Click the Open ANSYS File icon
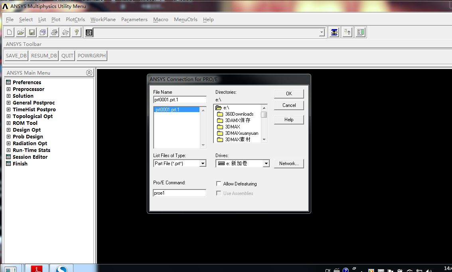Viewport: 452px width, 272px height. (20, 32)
